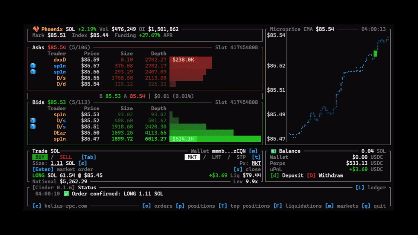Click Lev 9.9x value

click(x=251, y=182)
